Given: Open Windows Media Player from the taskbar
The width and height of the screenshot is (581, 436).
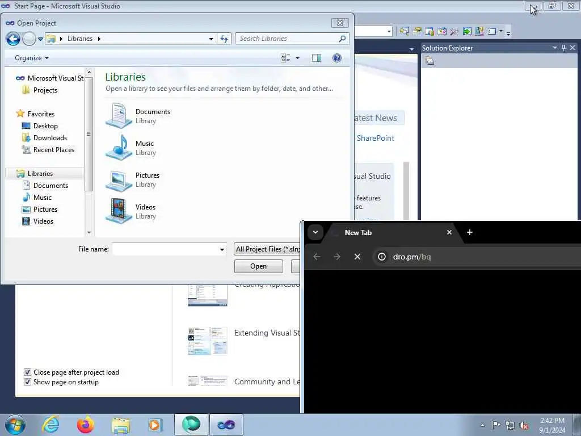Looking at the screenshot, I should tap(155, 425).
